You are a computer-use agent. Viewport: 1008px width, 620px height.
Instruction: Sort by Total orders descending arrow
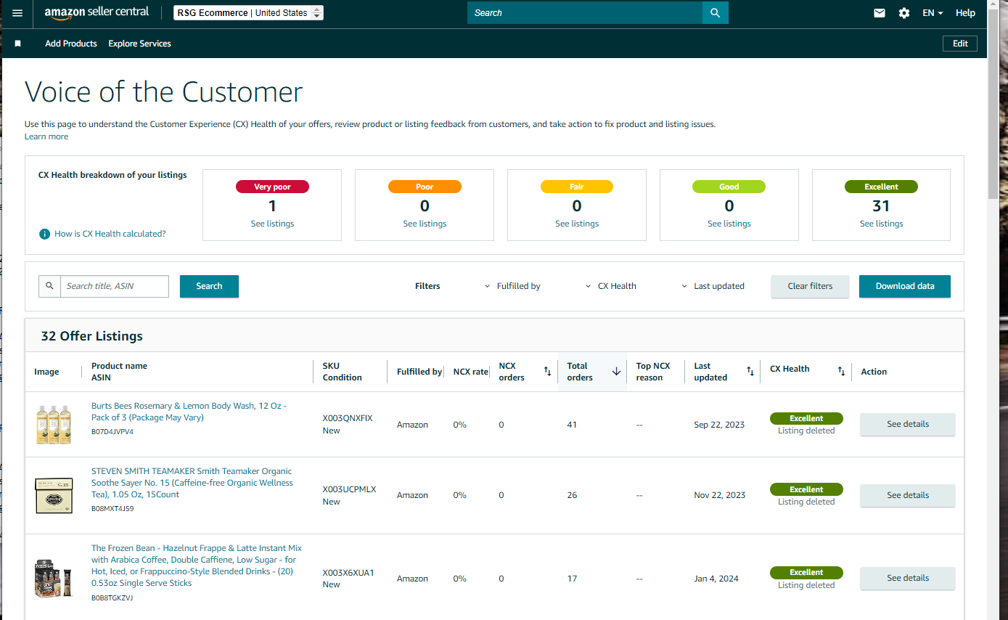[x=617, y=372]
